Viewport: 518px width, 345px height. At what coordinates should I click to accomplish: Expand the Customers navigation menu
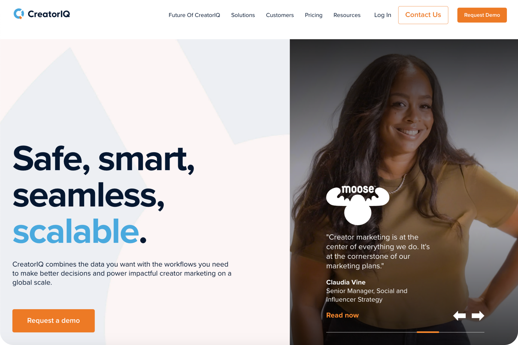(280, 15)
